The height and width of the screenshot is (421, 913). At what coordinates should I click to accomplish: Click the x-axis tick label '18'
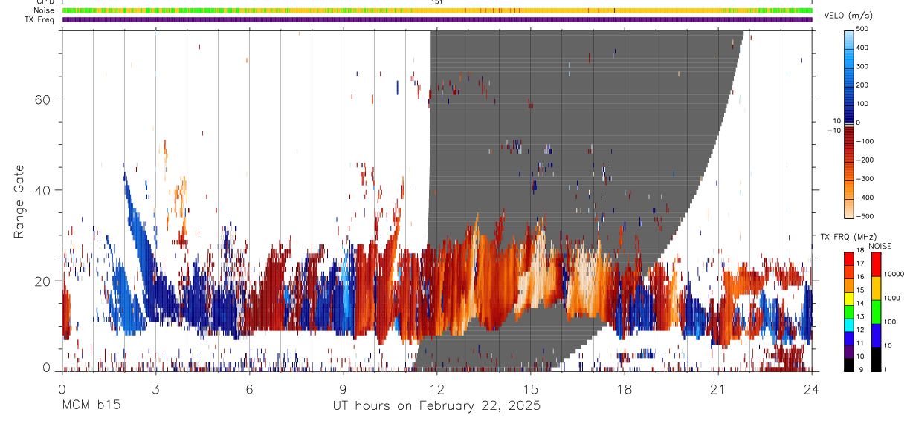point(624,389)
